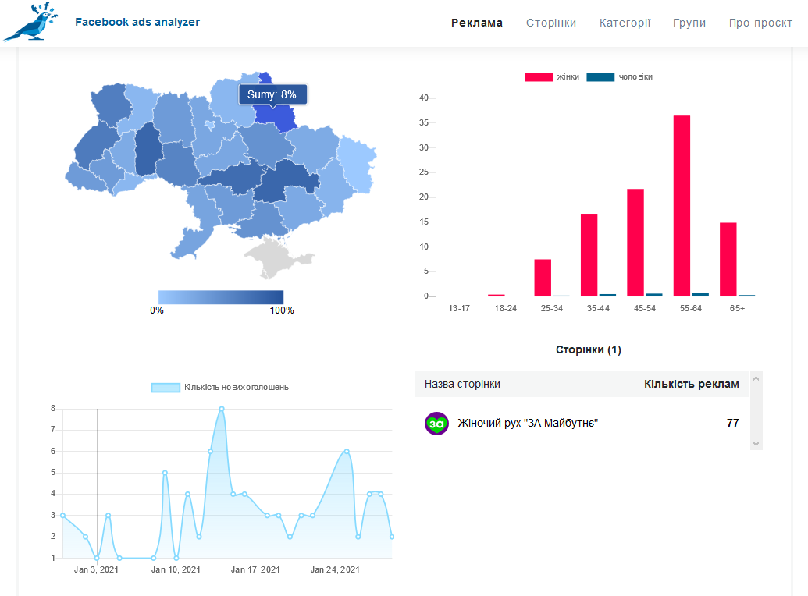Click the Facebook ads analyzer title link
Screen dimensions: 808x596
point(137,22)
